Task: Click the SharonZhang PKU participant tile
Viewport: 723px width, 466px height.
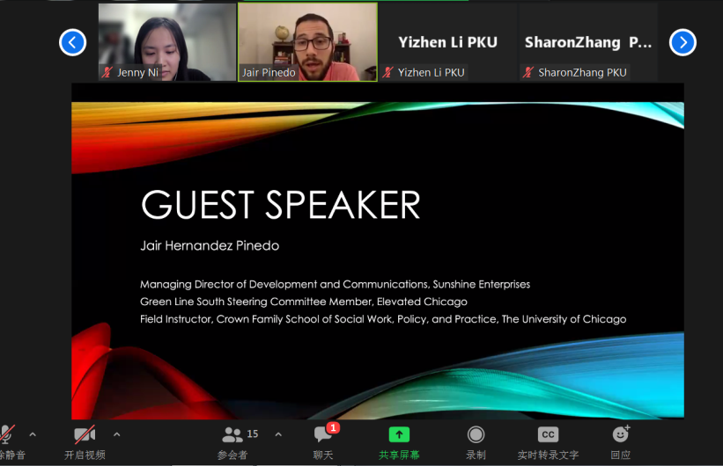Action: pos(588,42)
